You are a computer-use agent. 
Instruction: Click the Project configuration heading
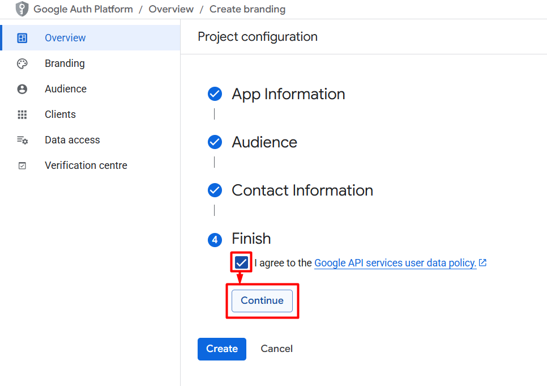tap(258, 37)
